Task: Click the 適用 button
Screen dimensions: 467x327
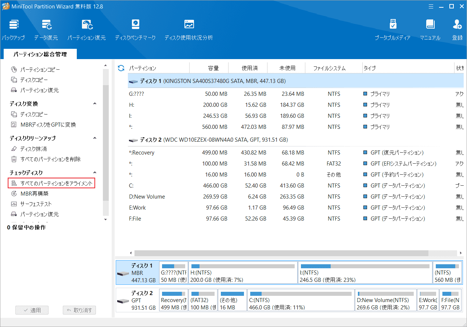Action: 32,310
